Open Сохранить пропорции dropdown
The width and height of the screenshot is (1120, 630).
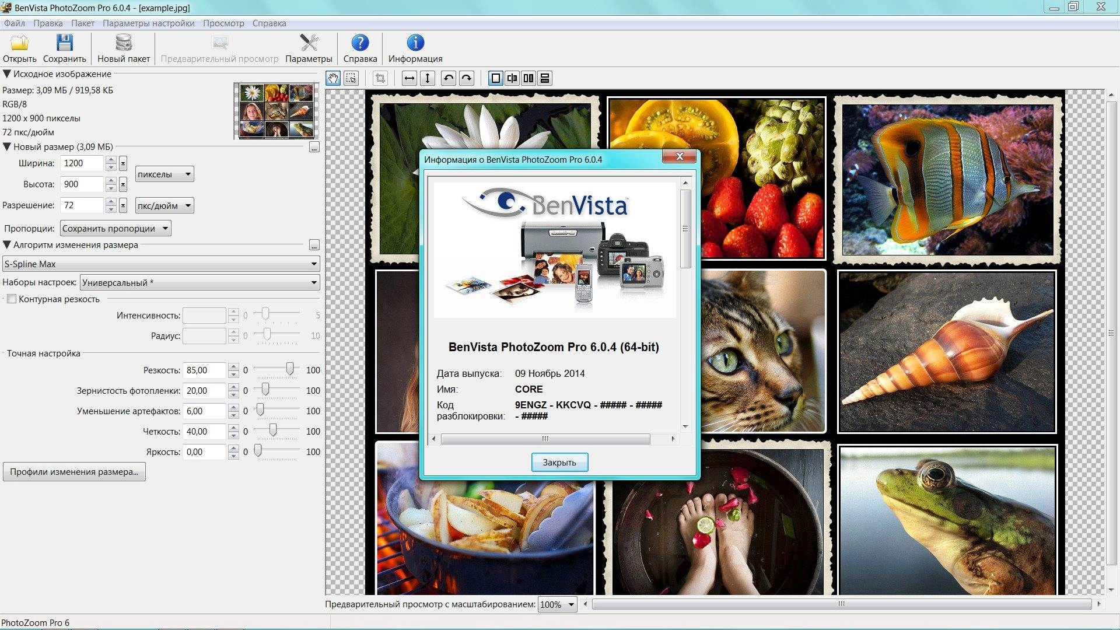click(116, 228)
